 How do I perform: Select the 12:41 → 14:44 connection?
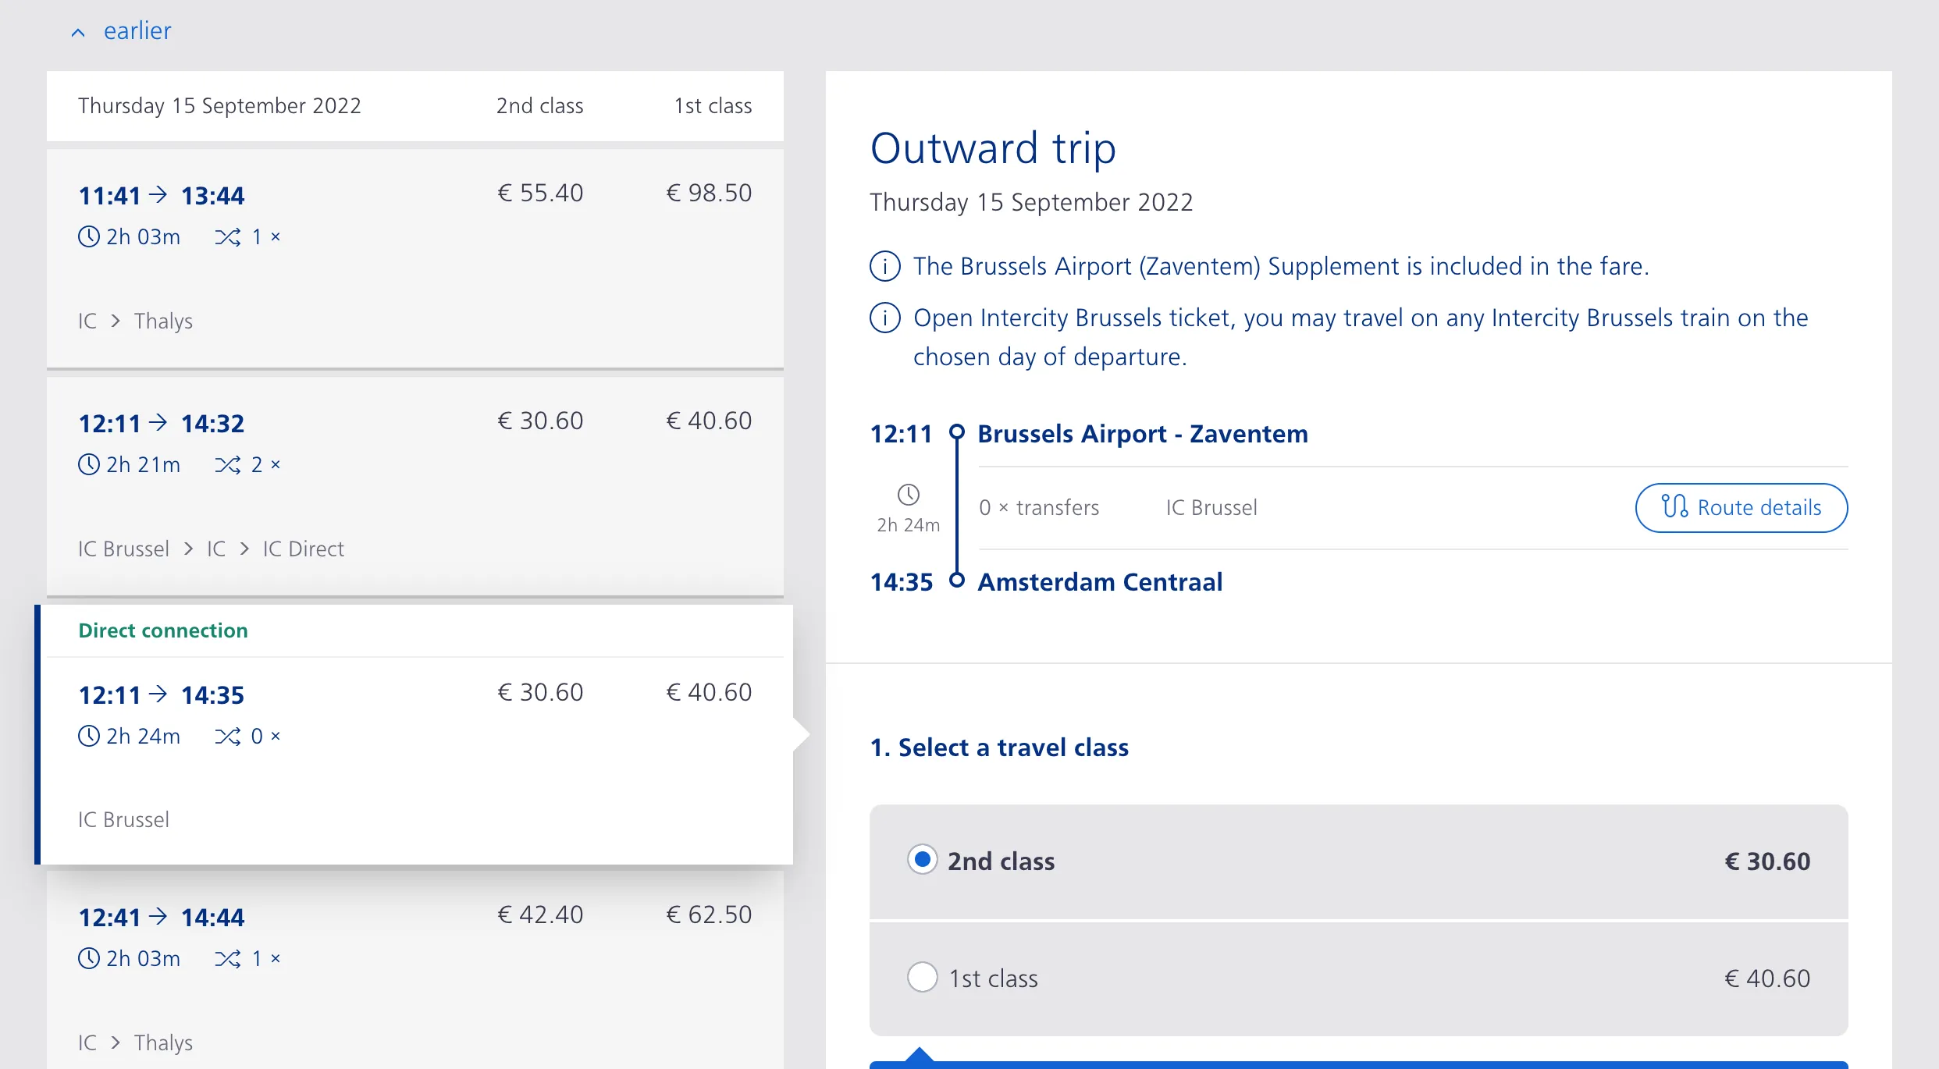click(414, 970)
